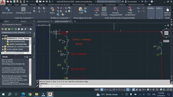173x97 pixels.
Task: Open the Autodesk App Store cart icon
Action: 142,2
